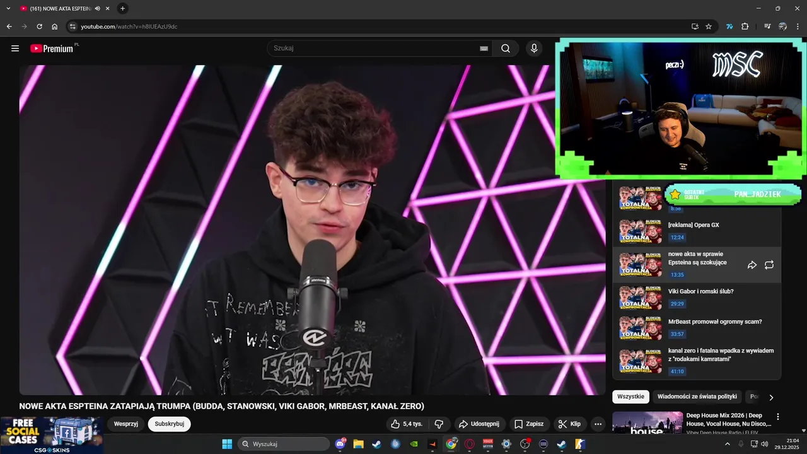Open more actions (three dots) below video
The width and height of the screenshot is (807, 454).
tap(598, 424)
